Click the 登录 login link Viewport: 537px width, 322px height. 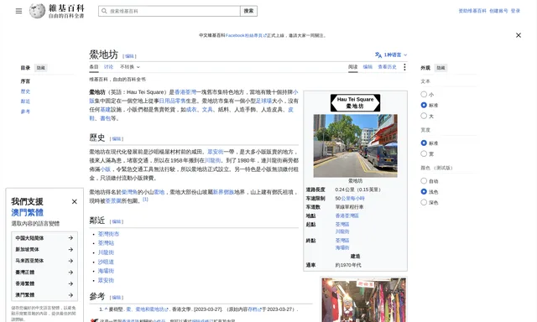pyautogui.click(x=515, y=11)
